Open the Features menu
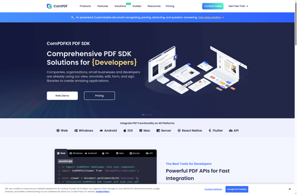Viewport: 297px width, 195px height. (102, 6)
